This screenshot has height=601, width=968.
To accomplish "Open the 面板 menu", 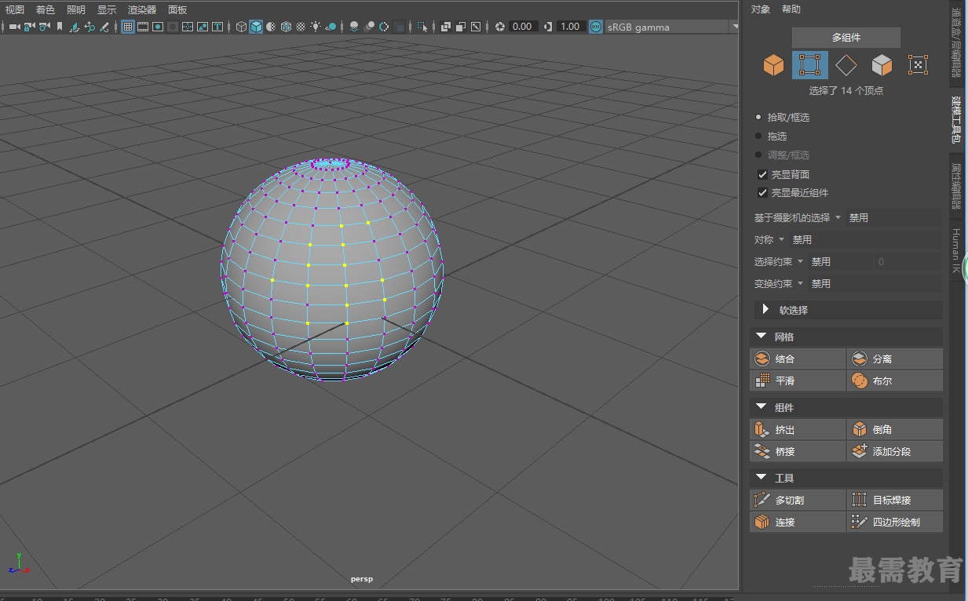I will pos(177,9).
